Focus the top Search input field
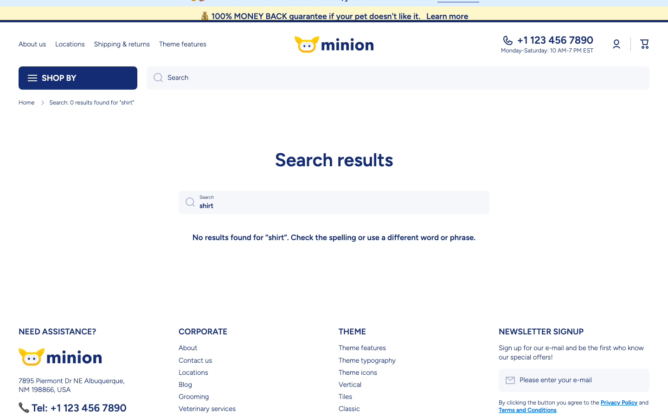The height and width of the screenshot is (418, 668). pyautogui.click(x=398, y=78)
